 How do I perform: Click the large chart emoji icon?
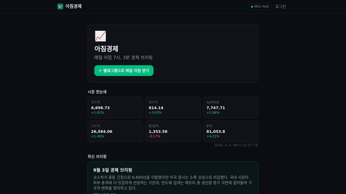point(100,36)
